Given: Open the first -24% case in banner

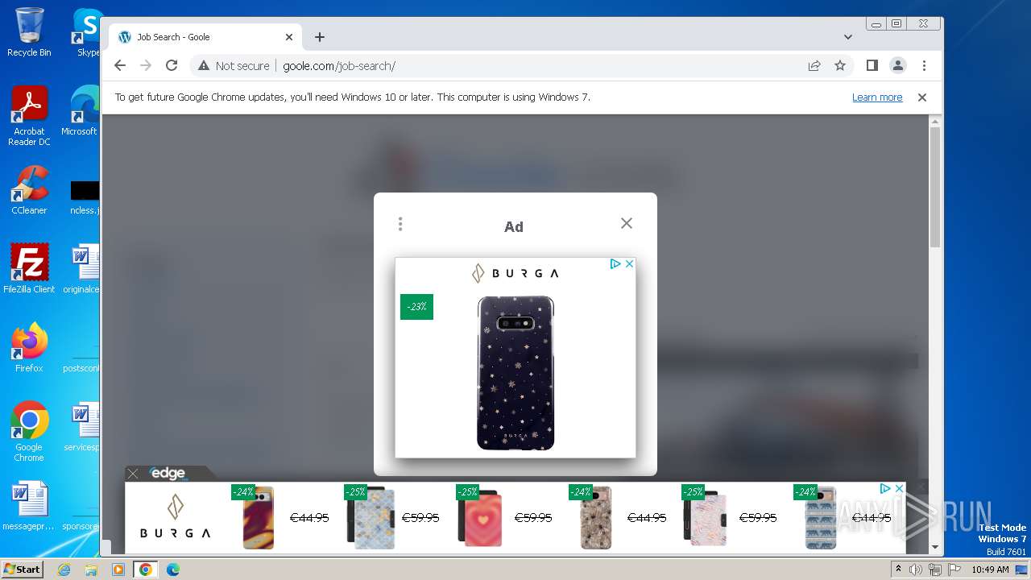Looking at the screenshot, I should (x=259, y=517).
